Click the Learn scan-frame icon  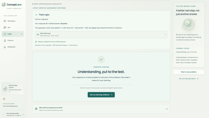(5, 34)
